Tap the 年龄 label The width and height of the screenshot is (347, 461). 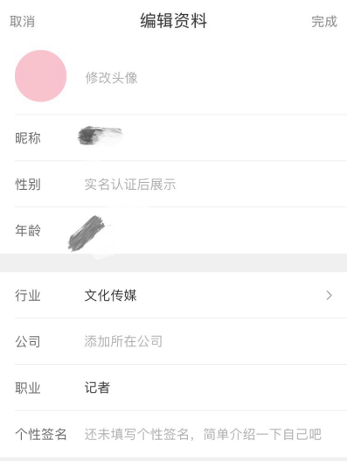click(28, 231)
